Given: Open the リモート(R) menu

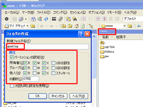Looking at the screenshot, I should (114, 12).
